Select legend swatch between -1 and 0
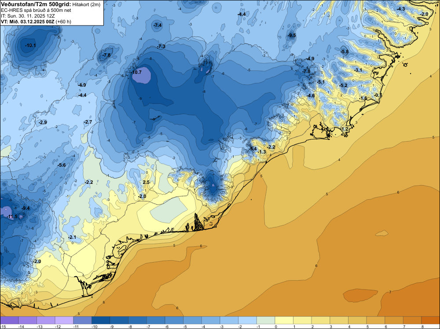 click(266, 320)
